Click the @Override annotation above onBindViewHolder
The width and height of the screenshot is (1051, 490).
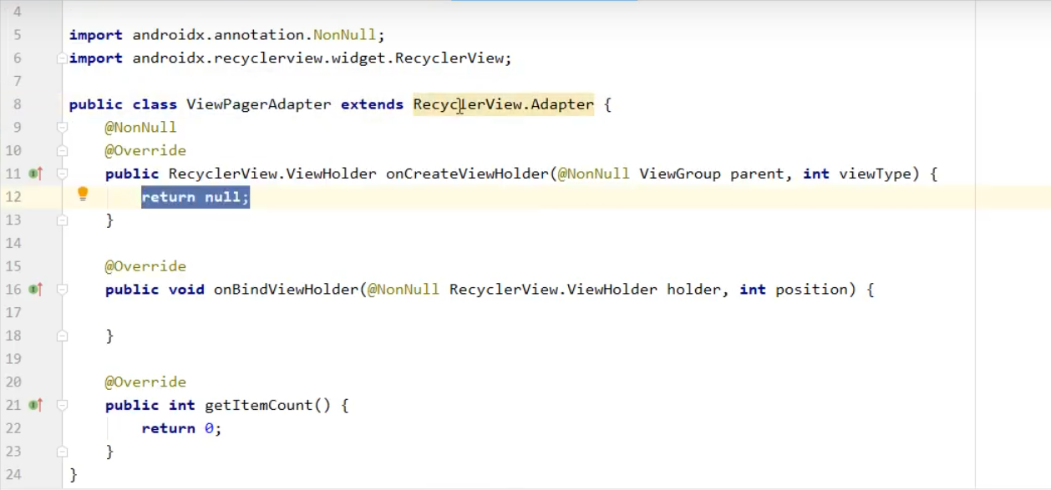click(x=145, y=266)
